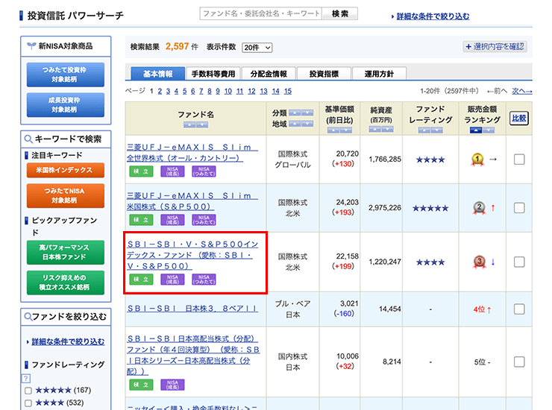Expand 詳細な条件で絞り込む in the sidebar
The width and height of the screenshot is (552, 410).
(x=66, y=341)
